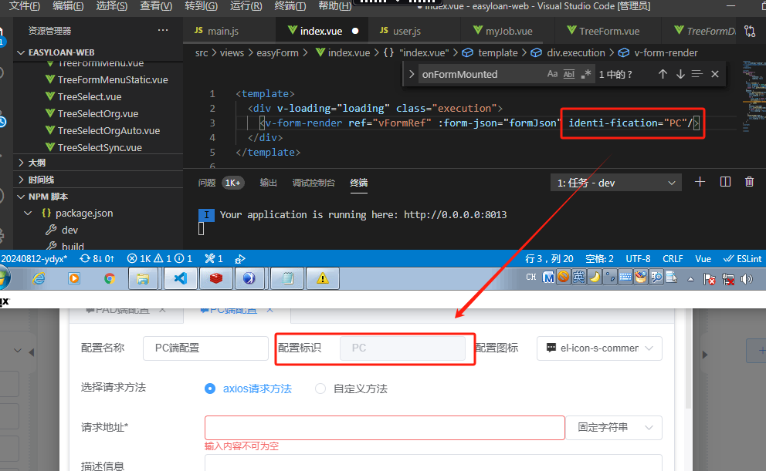Open the 运行(R) menu
Screen dimensions: 766x471
click(246, 6)
